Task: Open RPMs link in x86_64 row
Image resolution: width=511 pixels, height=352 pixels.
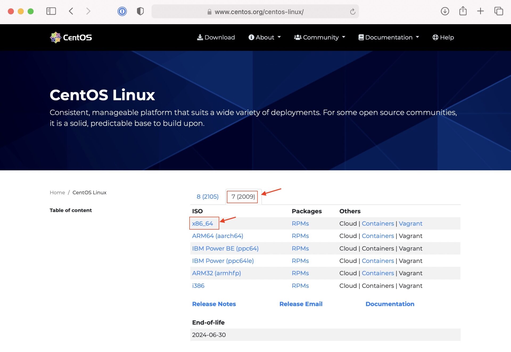Action: point(300,223)
